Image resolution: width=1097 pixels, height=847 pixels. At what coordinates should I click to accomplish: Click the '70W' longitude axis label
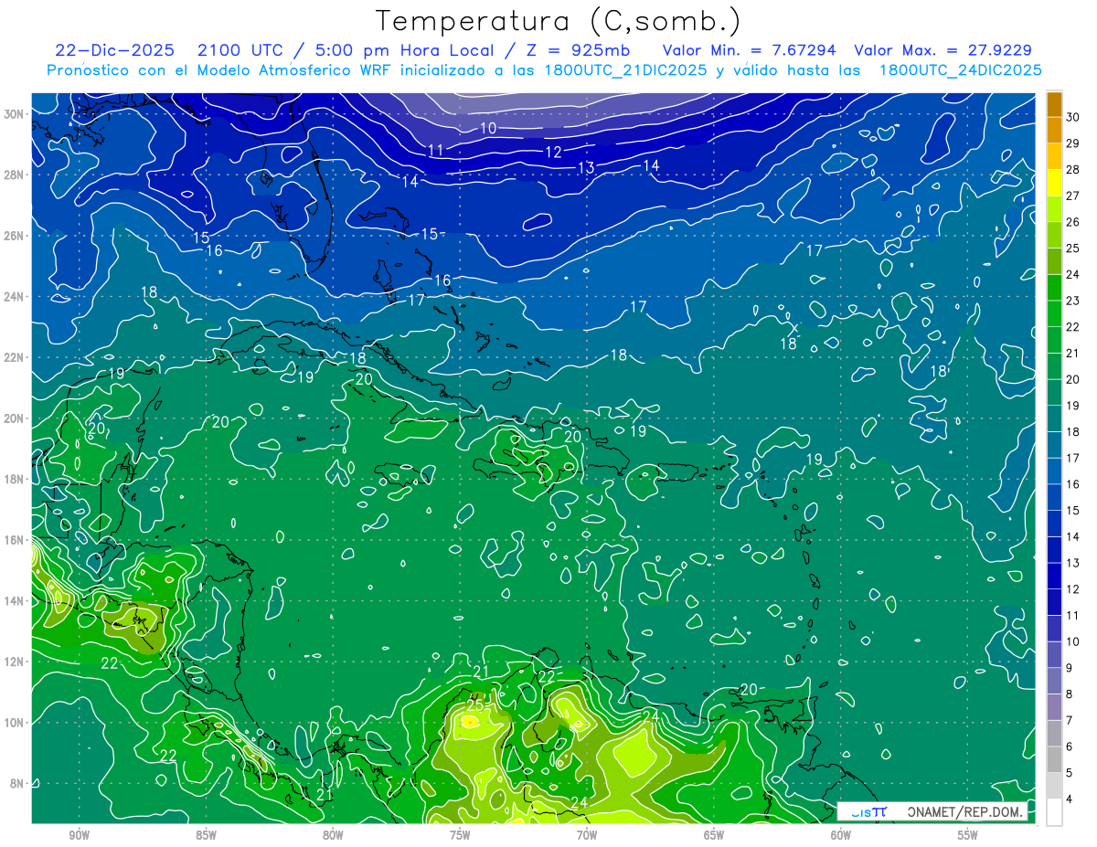pos(587,835)
